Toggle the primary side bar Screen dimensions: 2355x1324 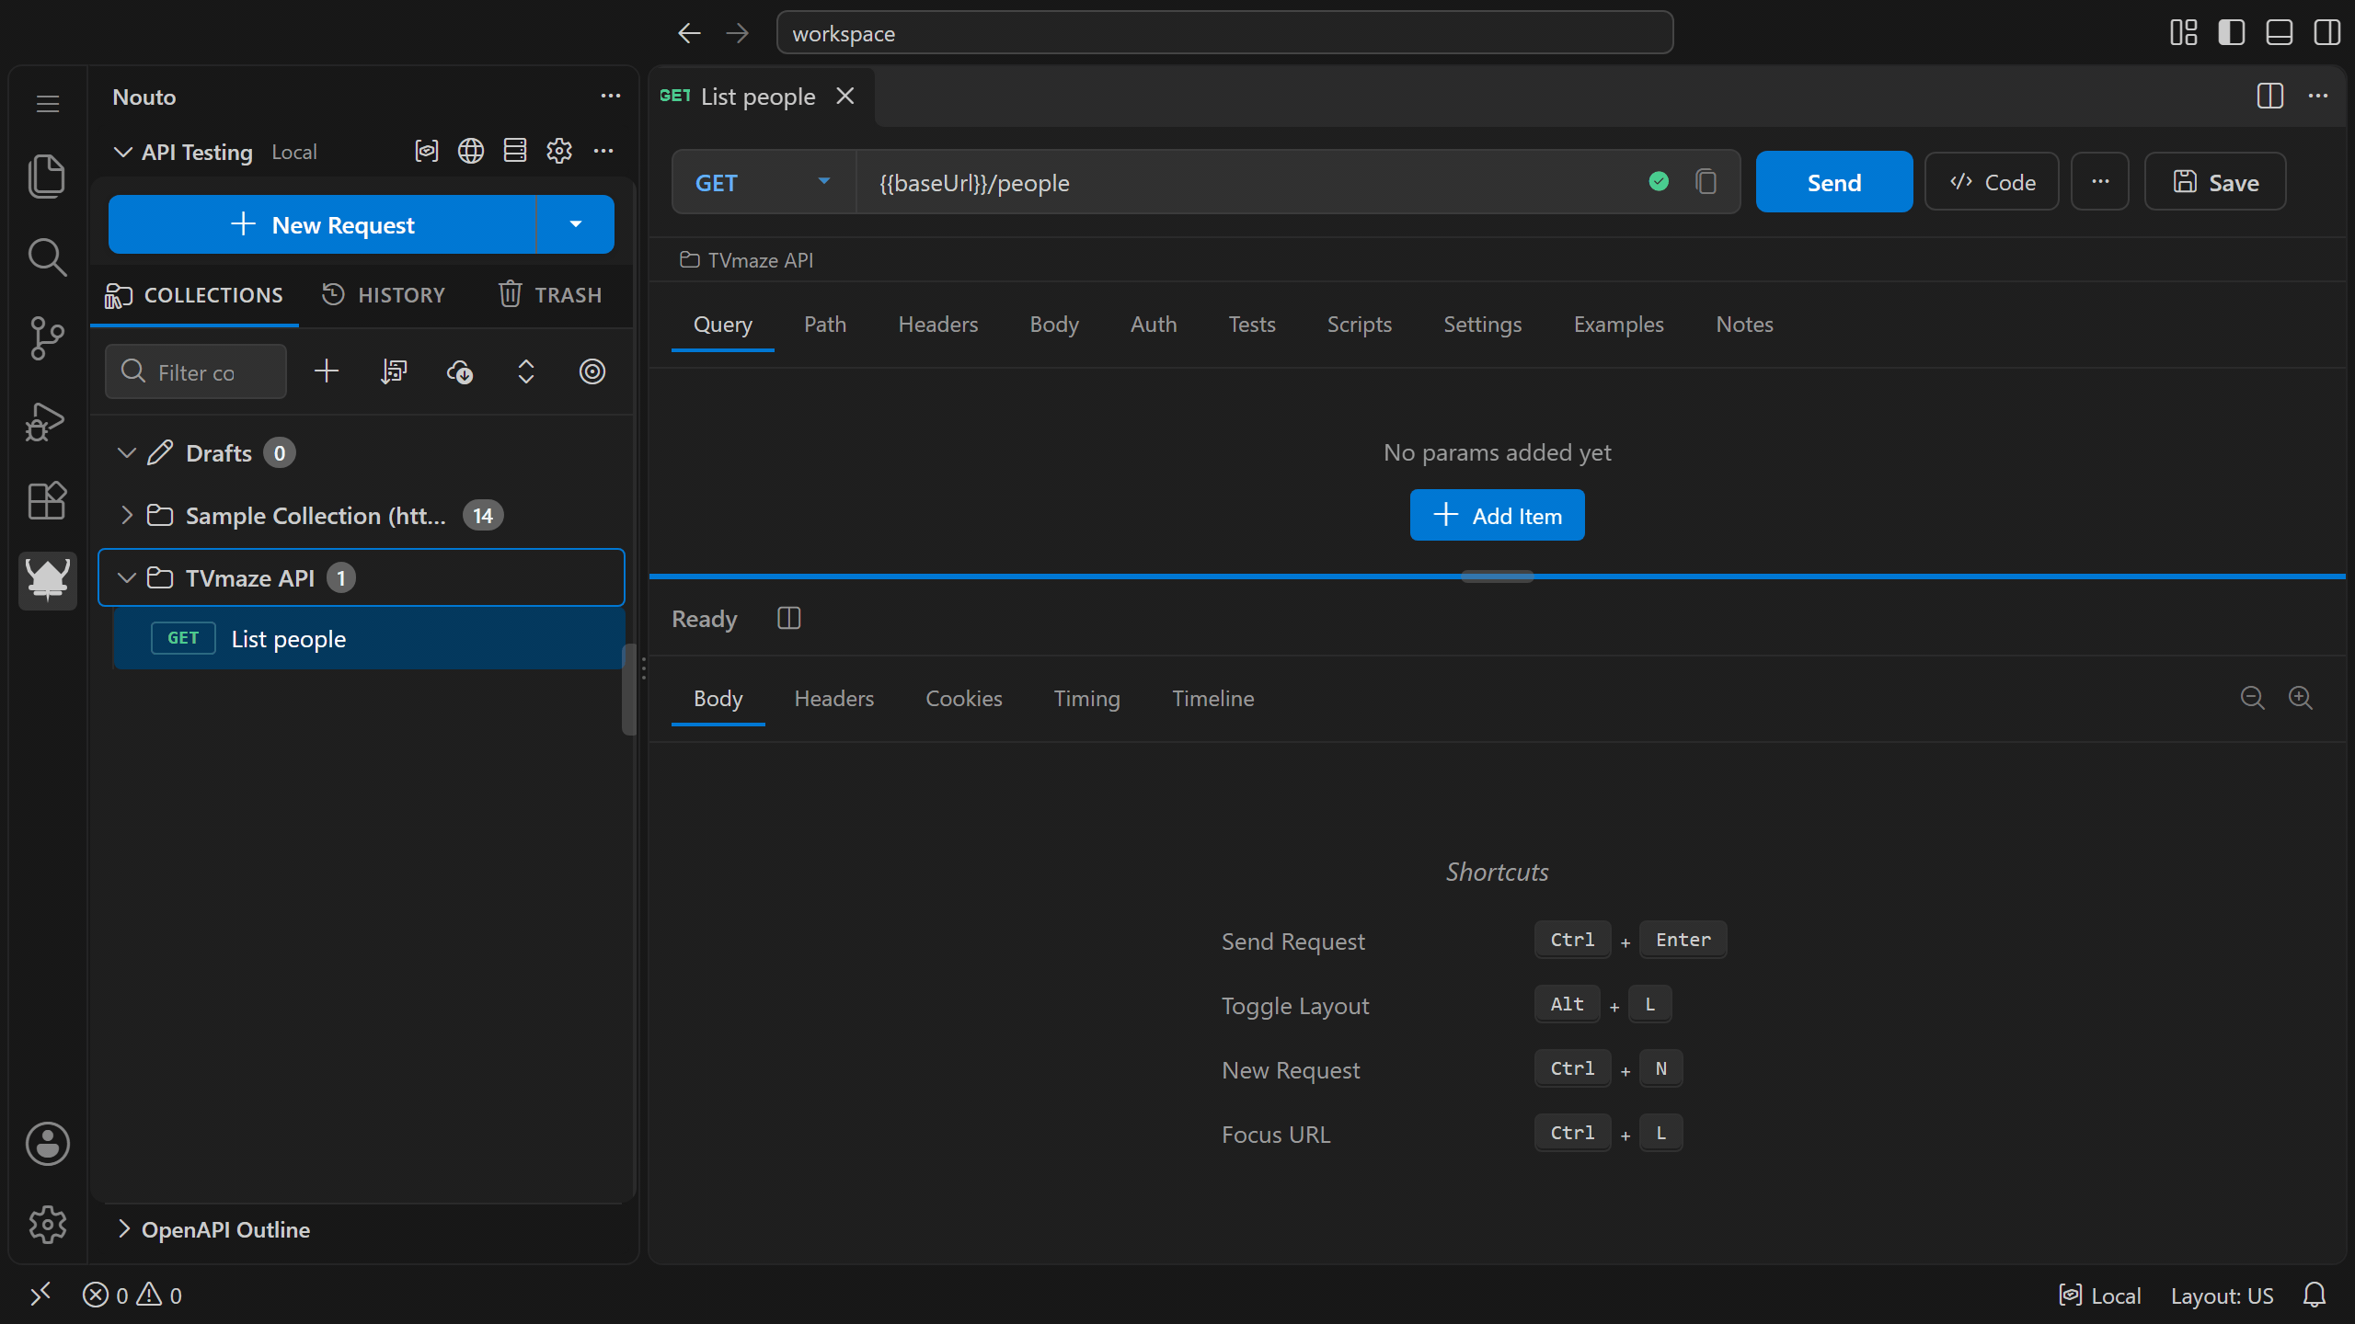point(2231,33)
